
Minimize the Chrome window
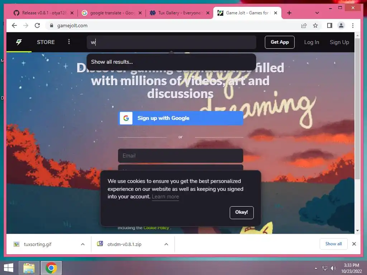(330, 8)
